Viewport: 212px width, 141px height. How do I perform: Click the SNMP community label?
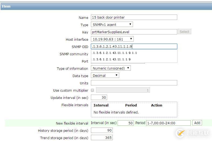(74, 54)
